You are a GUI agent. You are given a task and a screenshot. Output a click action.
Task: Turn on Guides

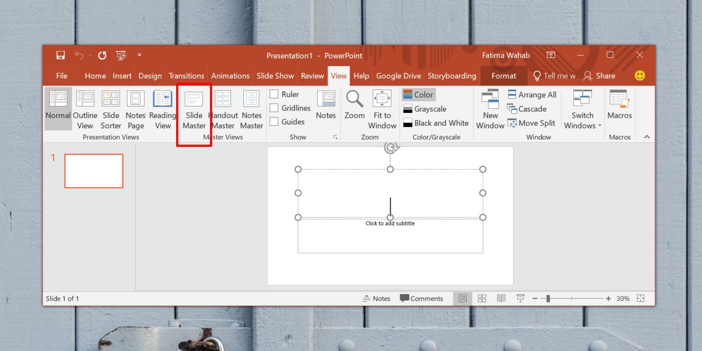[275, 122]
